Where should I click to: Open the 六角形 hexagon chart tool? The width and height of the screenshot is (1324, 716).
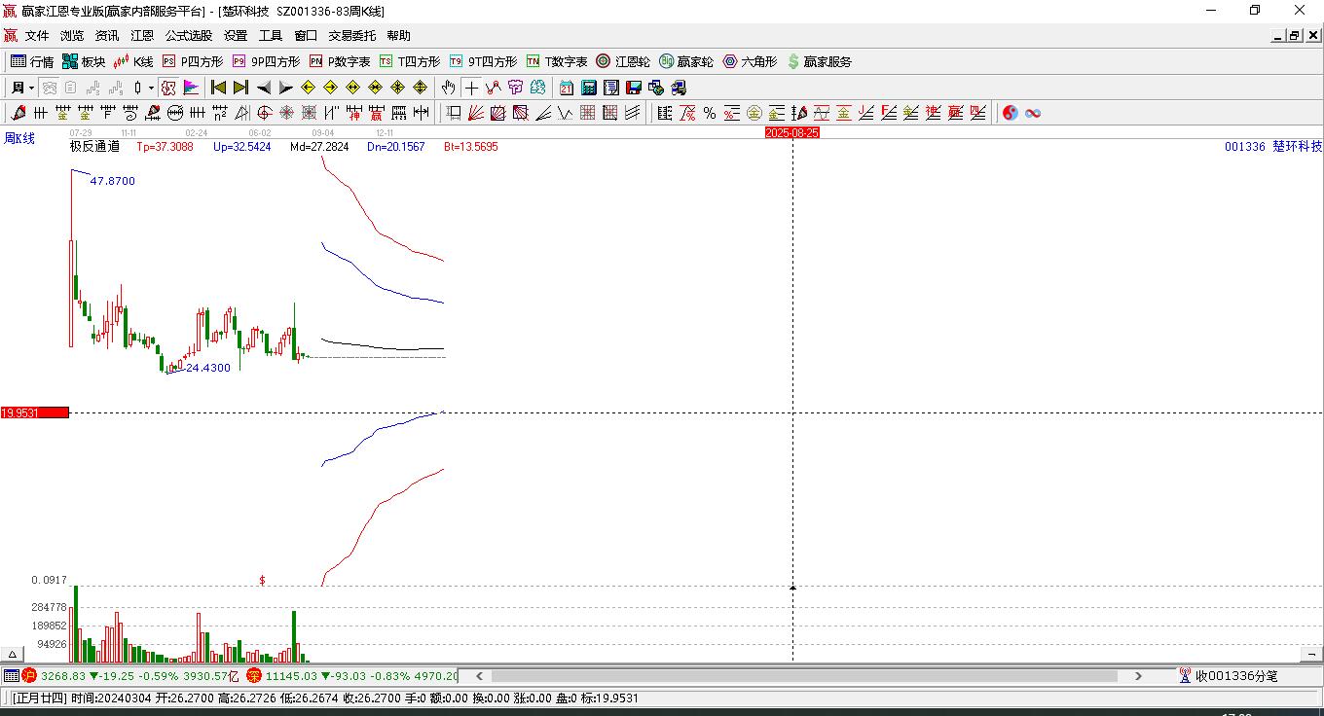[x=750, y=61]
